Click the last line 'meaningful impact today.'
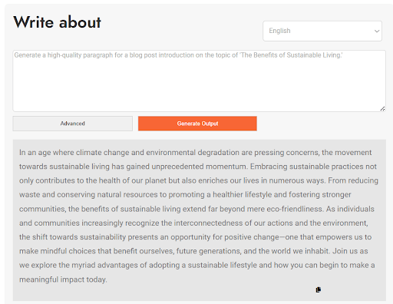Image resolution: width=393 pixels, height=304 pixels. pos(63,279)
